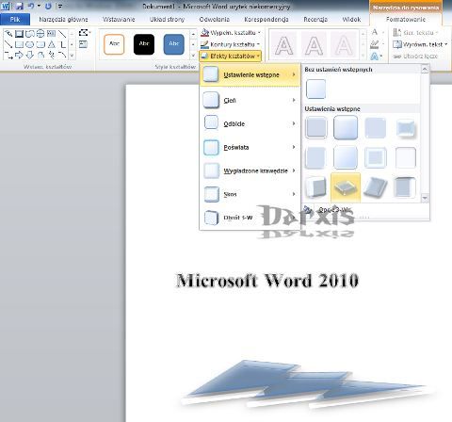The height and width of the screenshot is (422, 452).
Task: Open the Wypełn. kształtu dropdown
Action: [231, 33]
